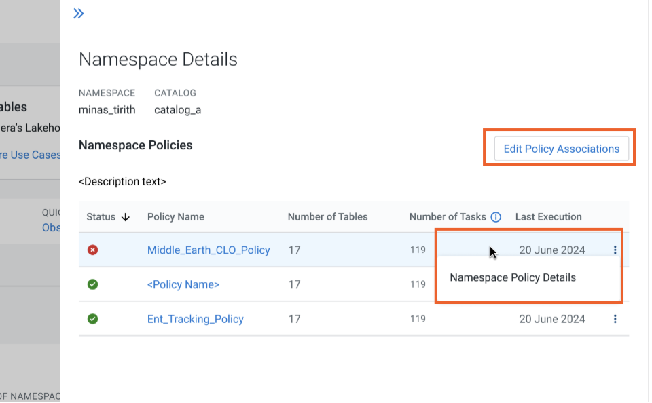Open the <Policy Name> policy link
The height and width of the screenshot is (403, 652).
click(x=183, y=284)
